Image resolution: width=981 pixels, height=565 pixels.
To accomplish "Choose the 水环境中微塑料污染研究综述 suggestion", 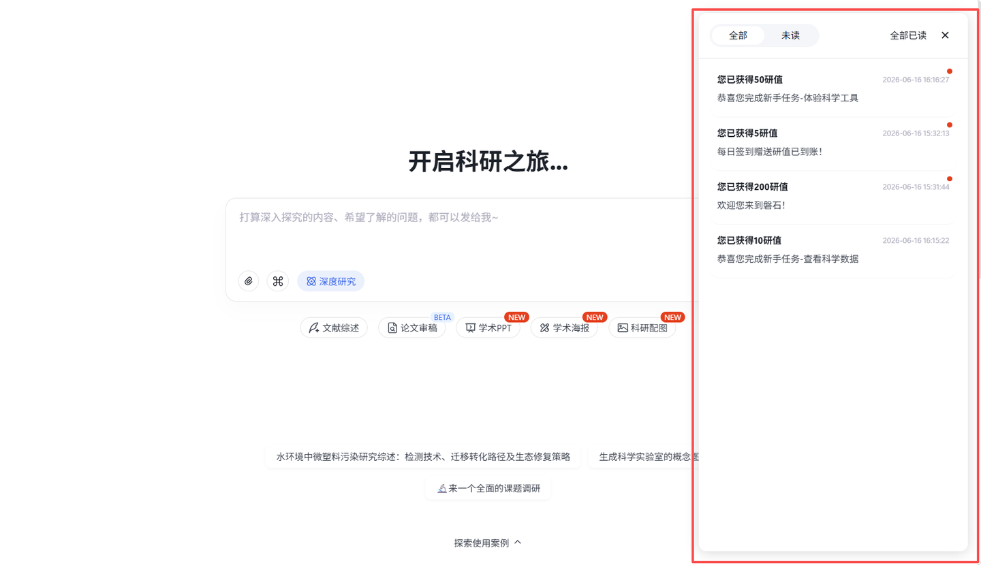I will click(x=423, y=457).
